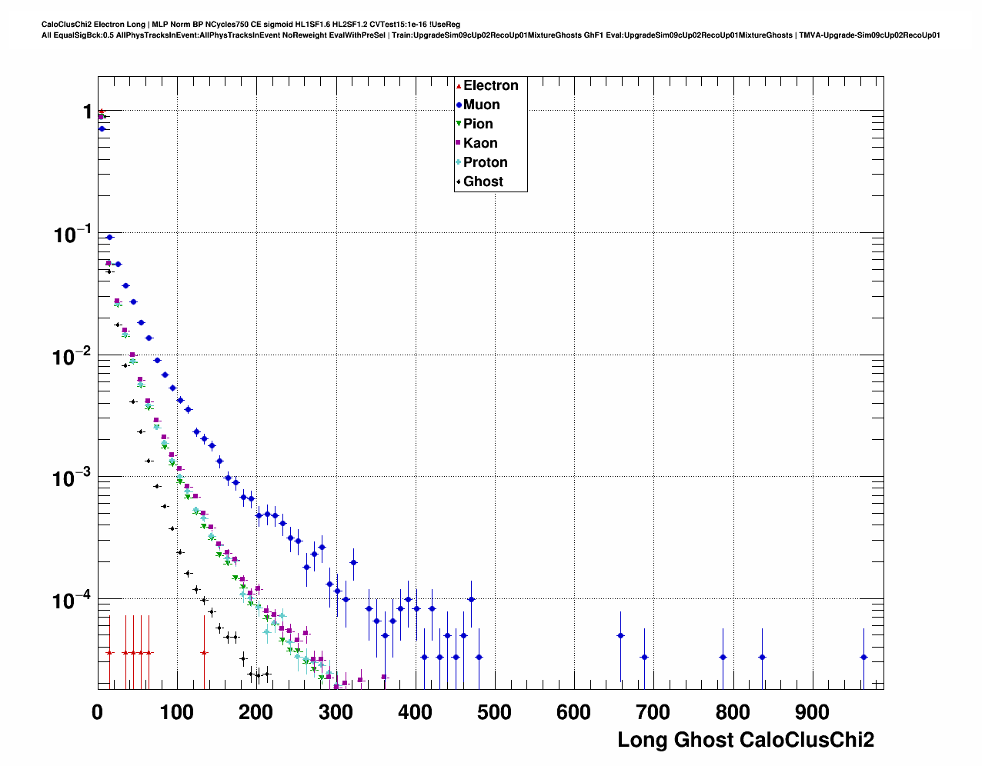
Task: Click the Ghost legend label text
Action: click(483, 182)
